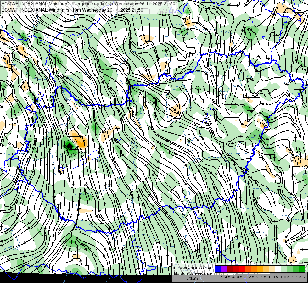
Task: Click the blue legend swatch below -5
Action: [218, 269]
